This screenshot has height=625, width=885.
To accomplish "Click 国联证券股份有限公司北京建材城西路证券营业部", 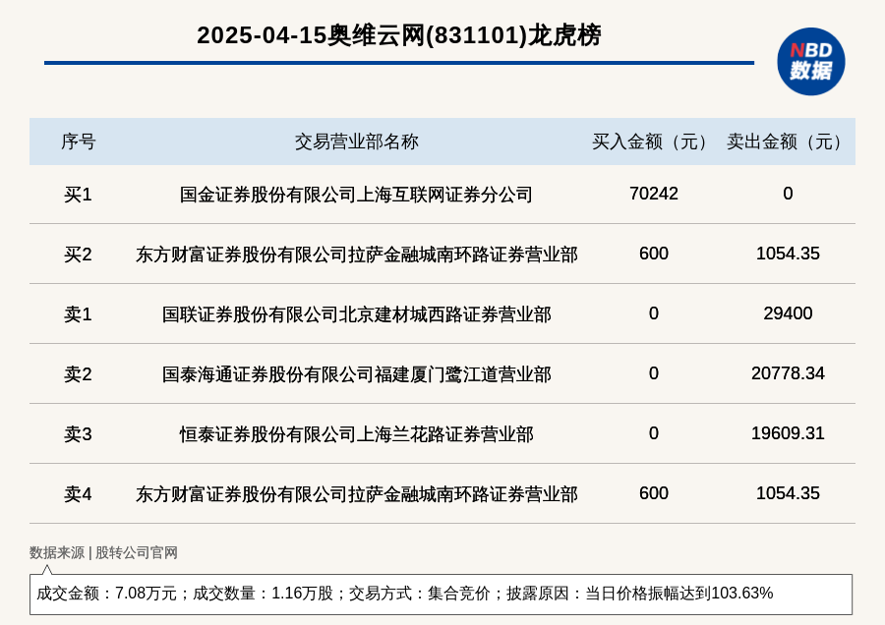I will click(356, 314).
